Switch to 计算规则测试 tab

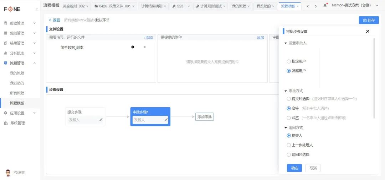(x=210, y=6)
